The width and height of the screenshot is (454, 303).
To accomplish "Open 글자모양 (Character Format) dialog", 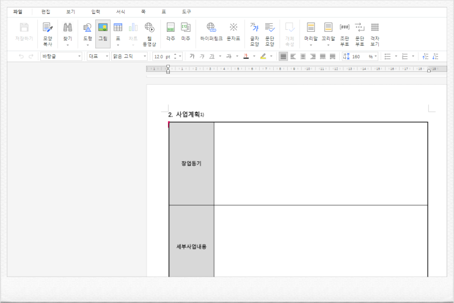I will point(254,32).
